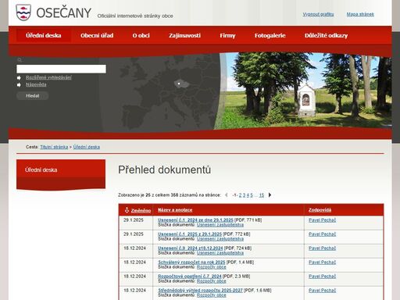Click the Vypnout grafiku link

click(x=318, y=14)
